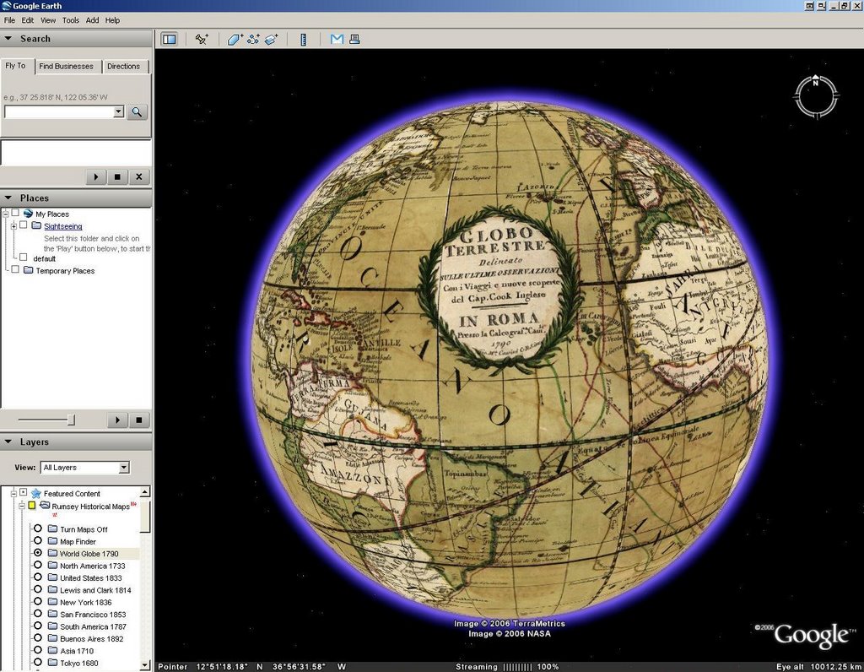Click the Rumsey Historical Maps layer icon
864x672 pixels.
[45, 506]
